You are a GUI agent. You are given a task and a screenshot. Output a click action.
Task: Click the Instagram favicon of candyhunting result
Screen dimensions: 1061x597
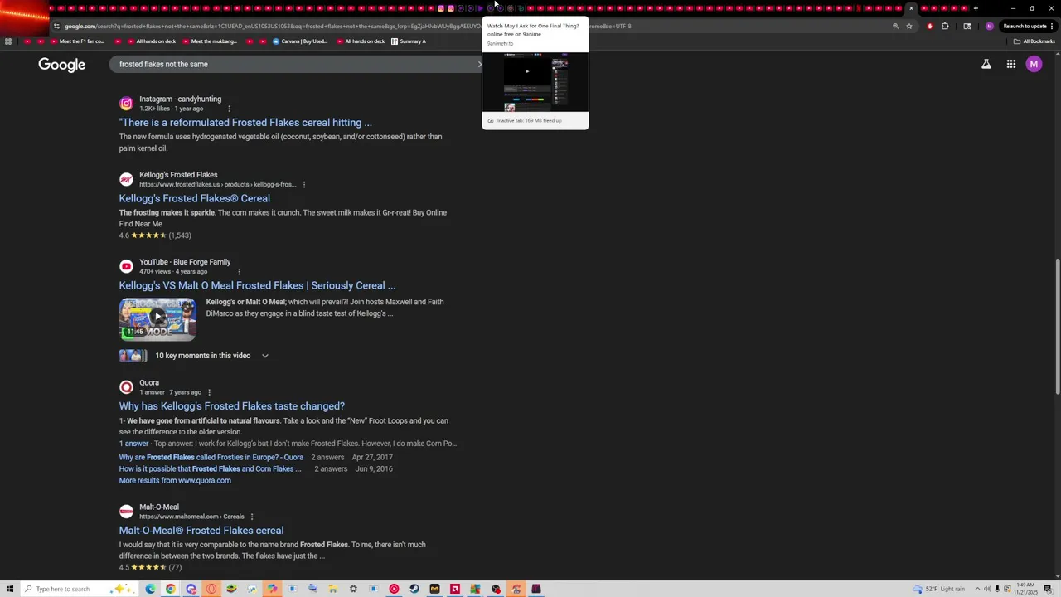[x=126, y=104]
